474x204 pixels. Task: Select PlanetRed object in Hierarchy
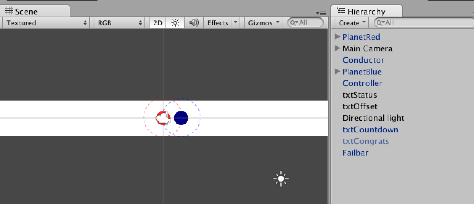click(x=361, y=37)
